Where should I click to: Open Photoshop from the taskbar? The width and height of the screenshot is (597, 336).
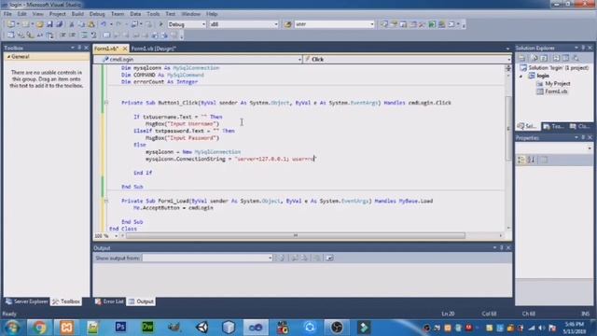click(120, 328)
